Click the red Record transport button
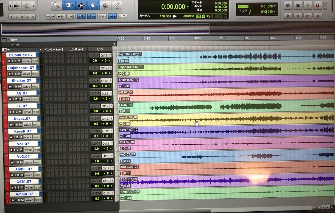This screenshot has height=213, width=335. pyautogui.click(x=318, y=5)
